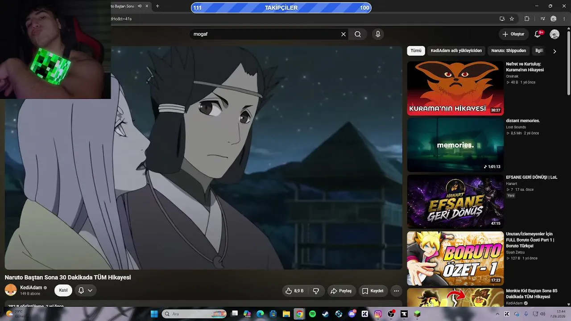
Task: Click the Naruto video player area
Action: click(203, 157)
